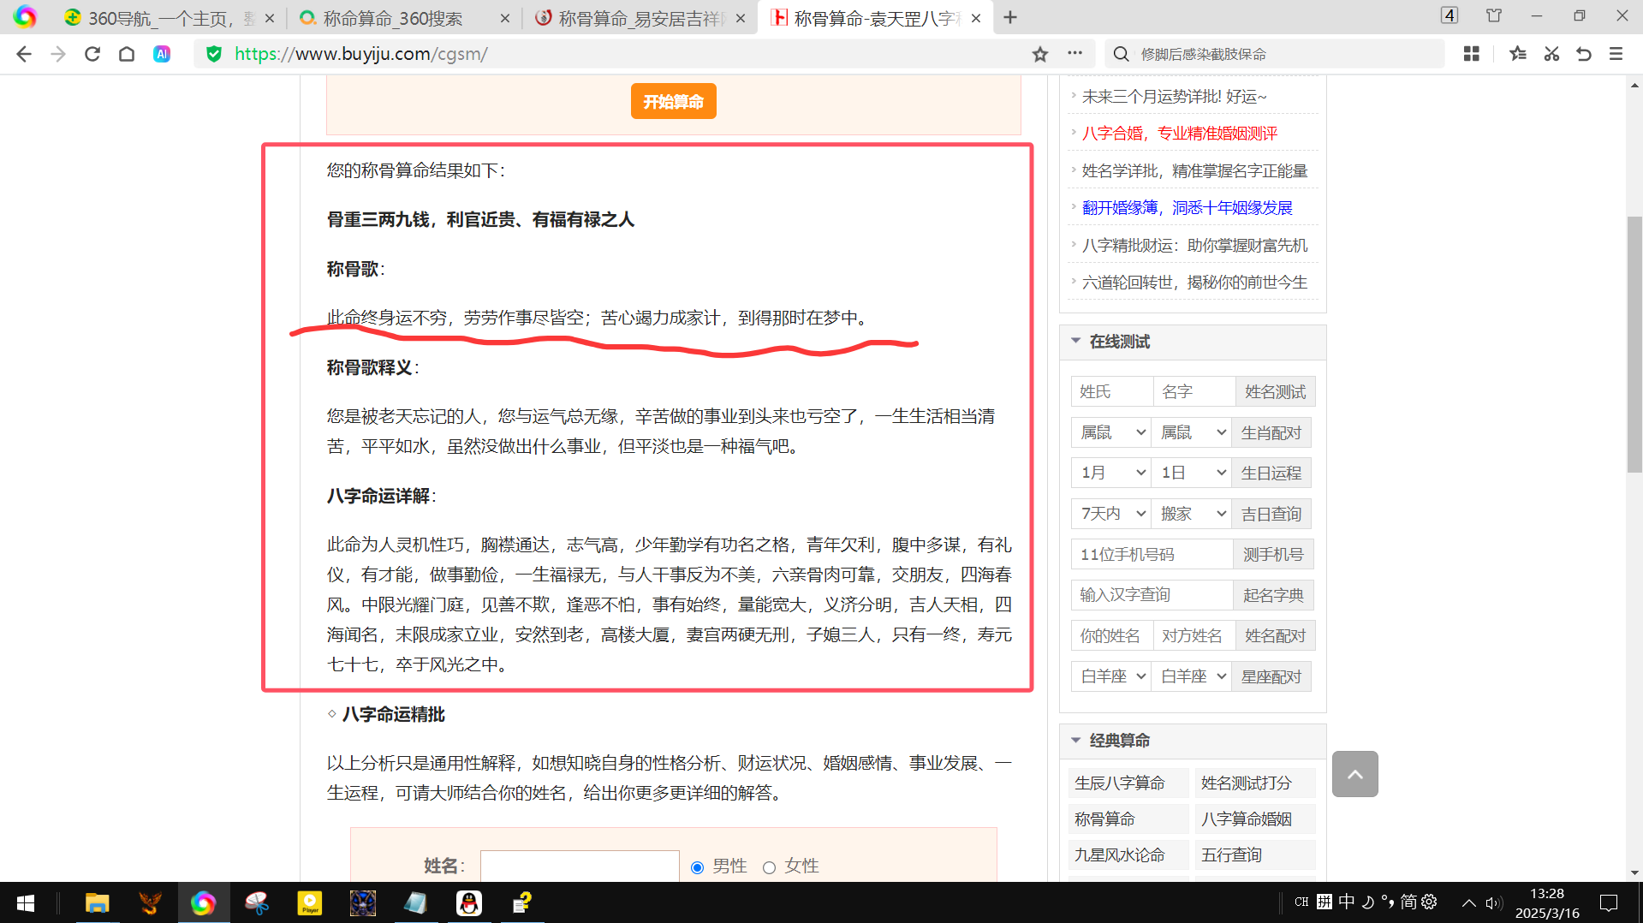
Task: Click the 测手机号 button
Action: tap(1273, 554)
